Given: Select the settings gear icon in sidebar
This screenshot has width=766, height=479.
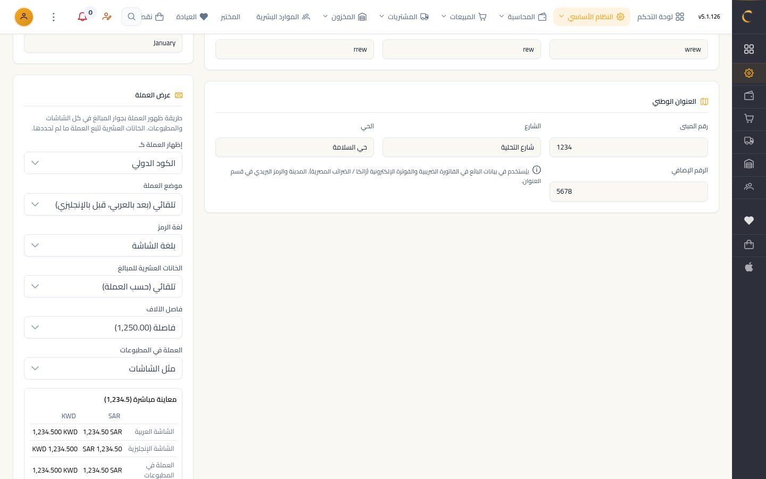Looking at the screenshot, I should [x=749, y=73].
